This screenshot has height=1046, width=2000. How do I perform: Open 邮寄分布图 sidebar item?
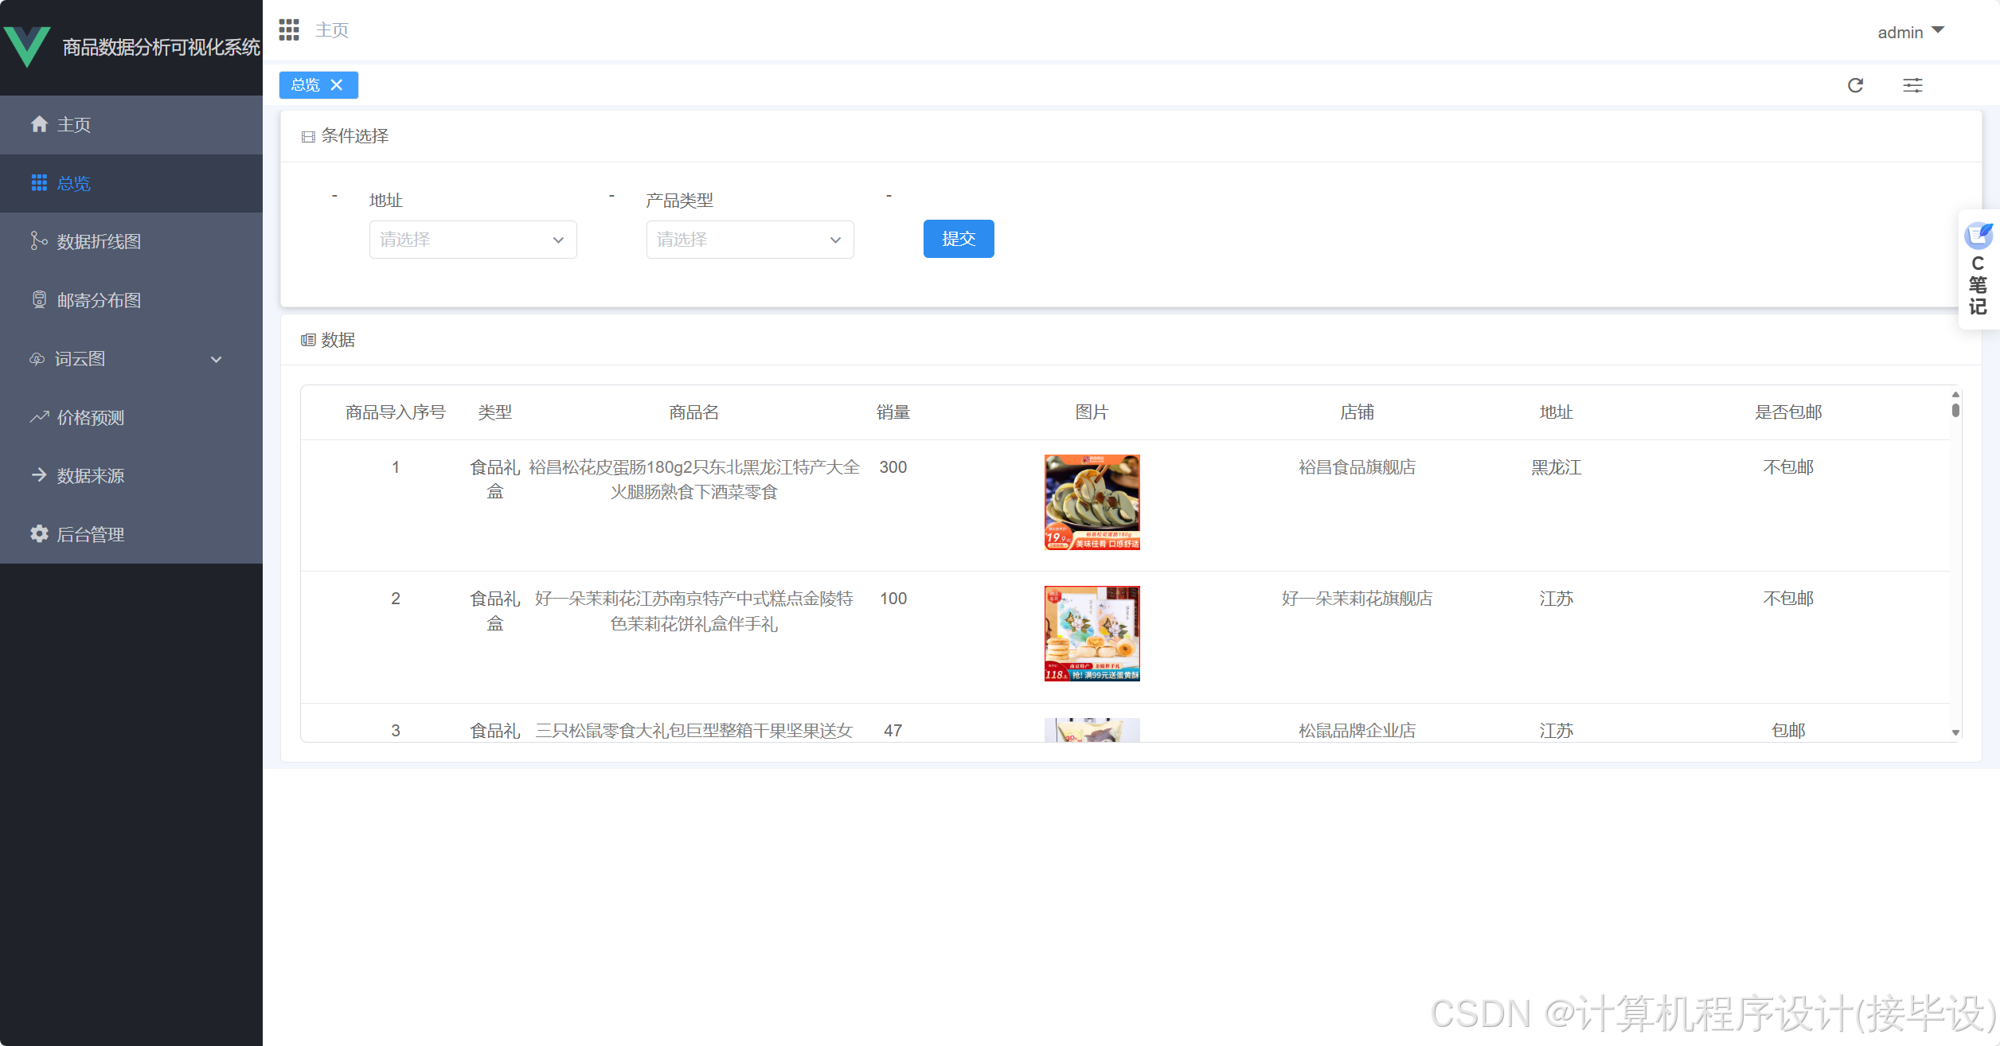pyautogui.click(x=98, y=300)
